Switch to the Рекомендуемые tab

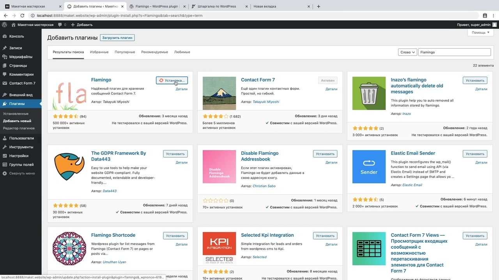point(154,52)
